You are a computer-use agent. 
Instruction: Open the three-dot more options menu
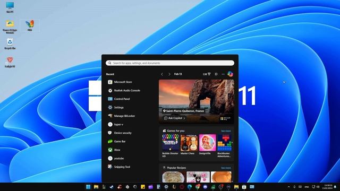(x=223, y=74)
